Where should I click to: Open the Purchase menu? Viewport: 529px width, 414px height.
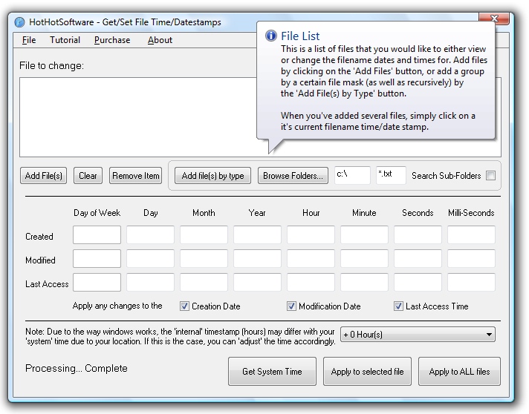click(x=112, y=40)
